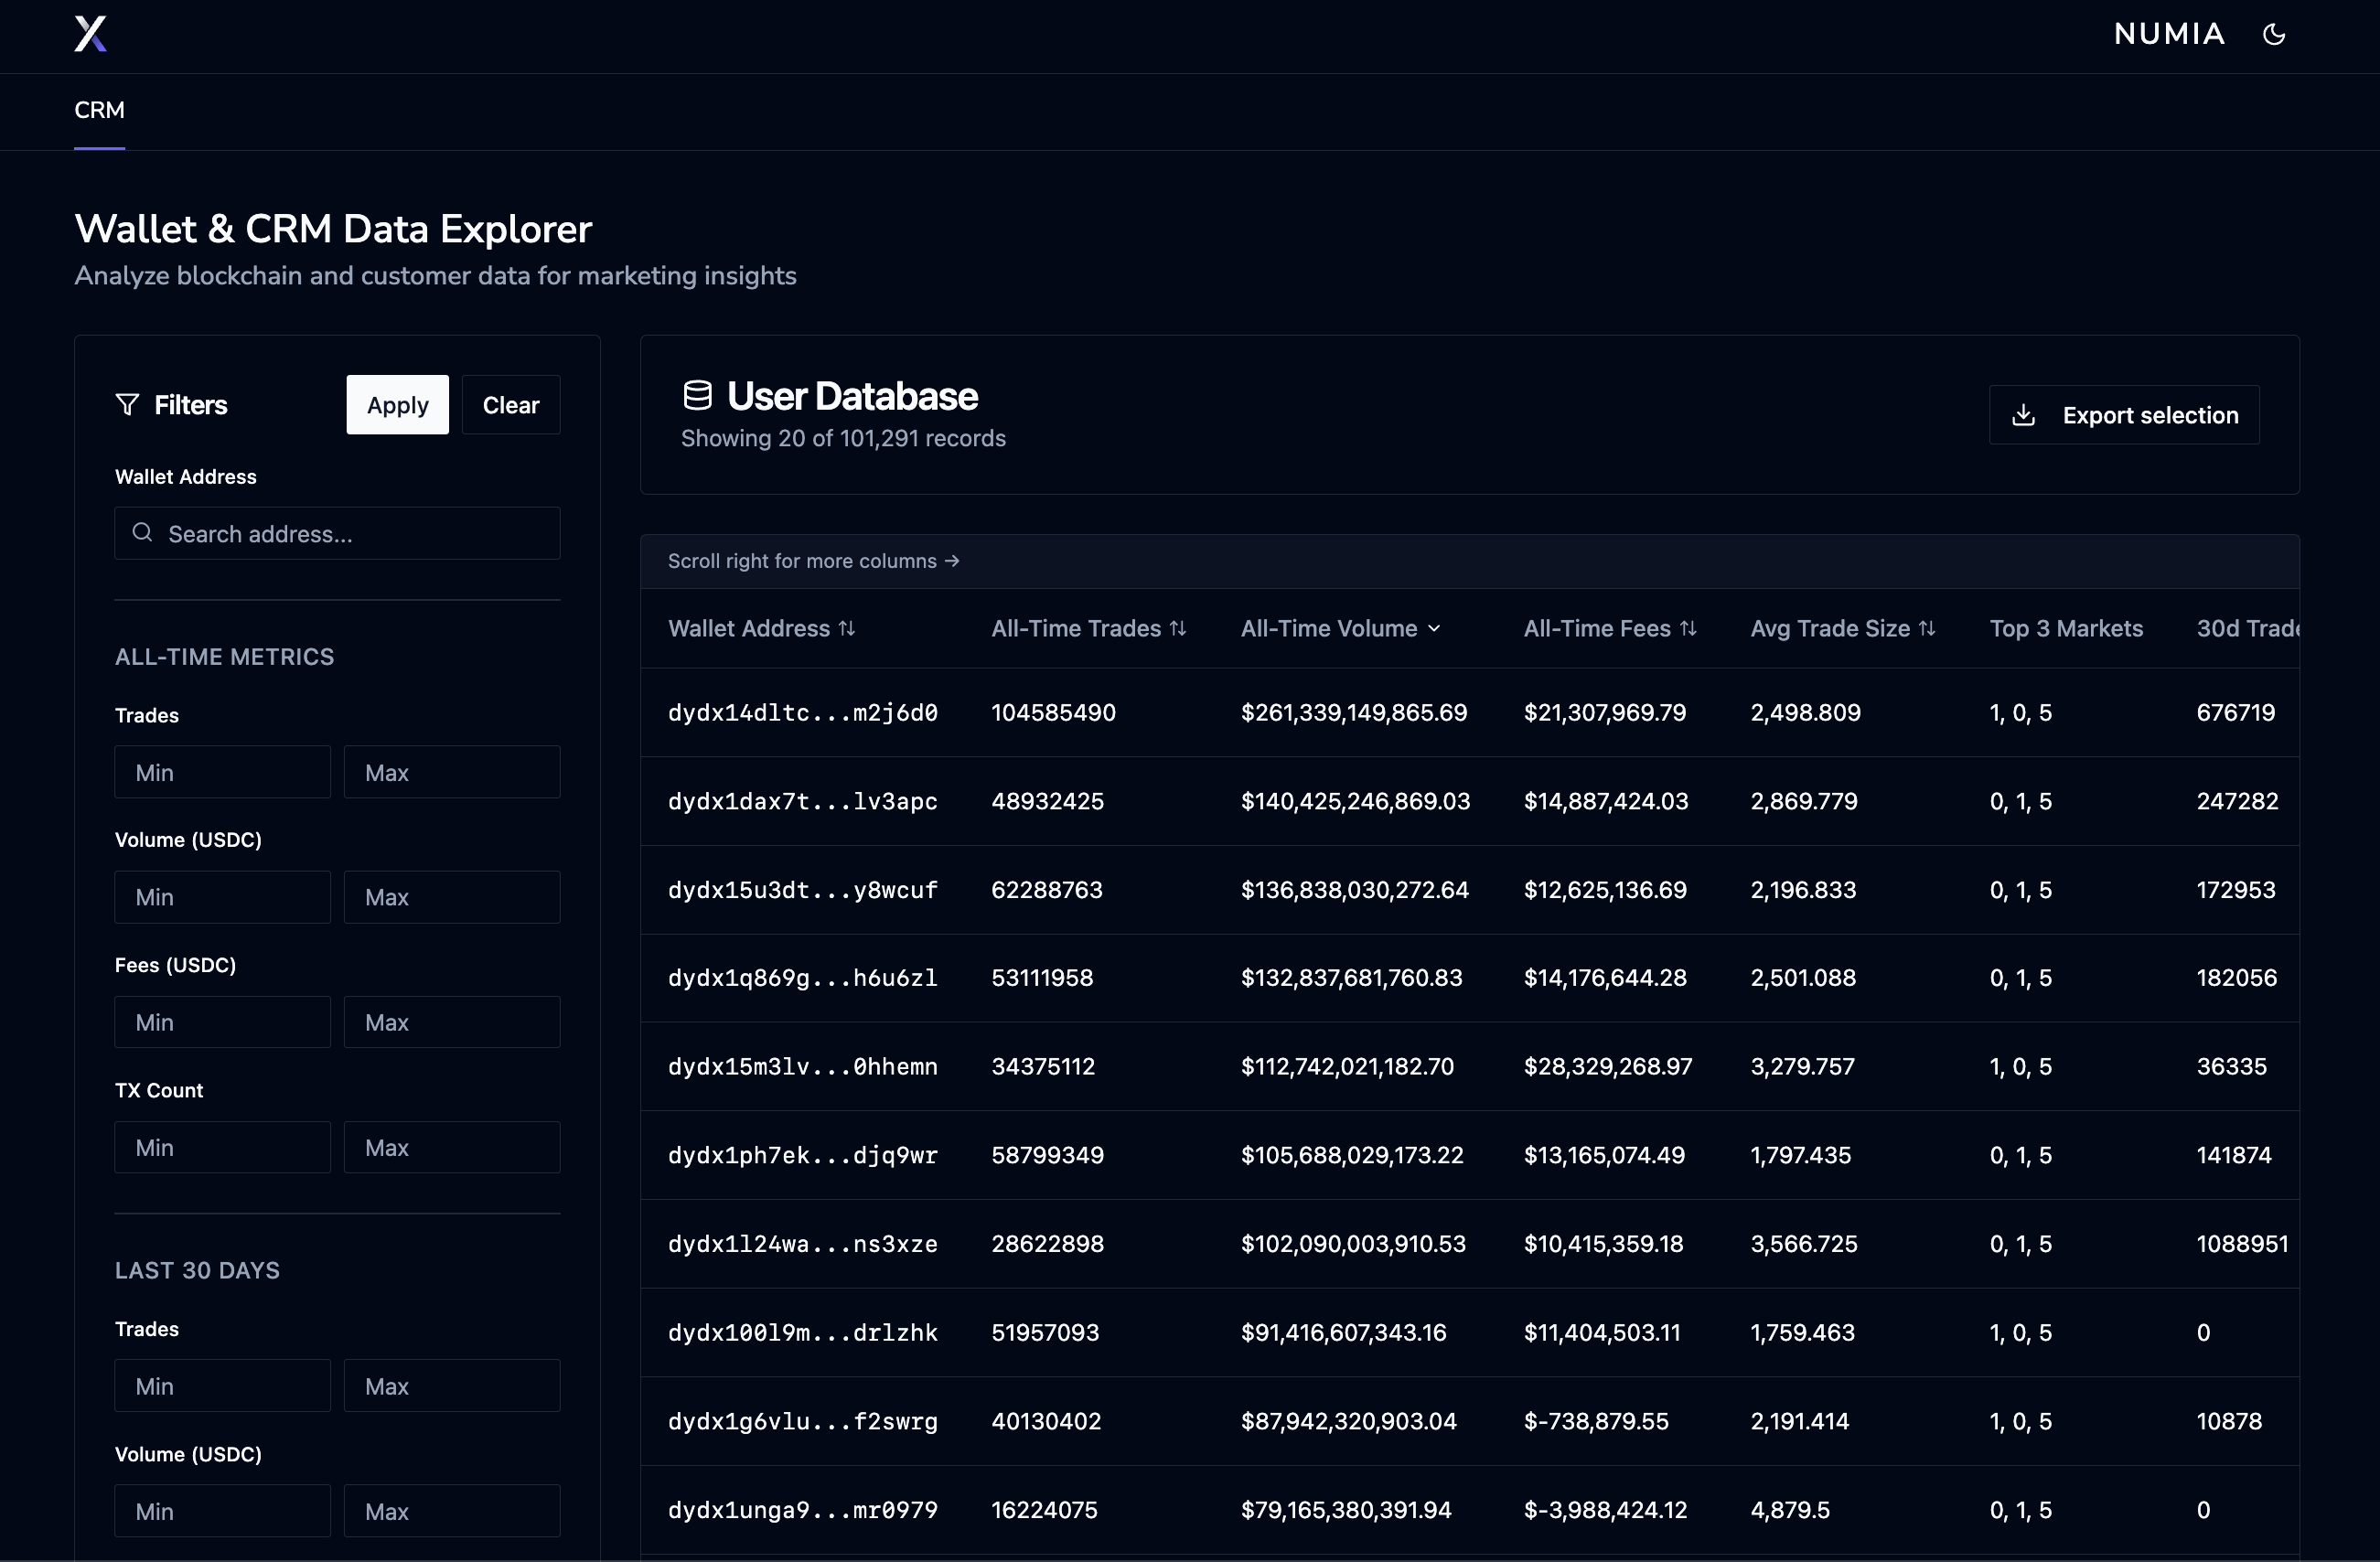
Task: Apply the current filters
Action: click(x=397, y=405)
